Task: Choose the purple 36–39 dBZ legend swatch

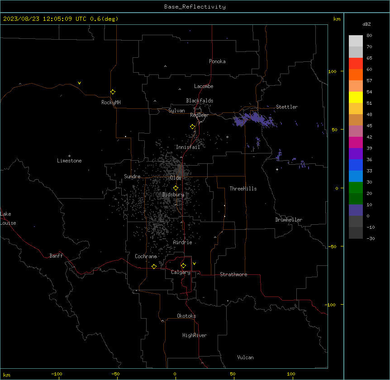Action: coord(356,154)
